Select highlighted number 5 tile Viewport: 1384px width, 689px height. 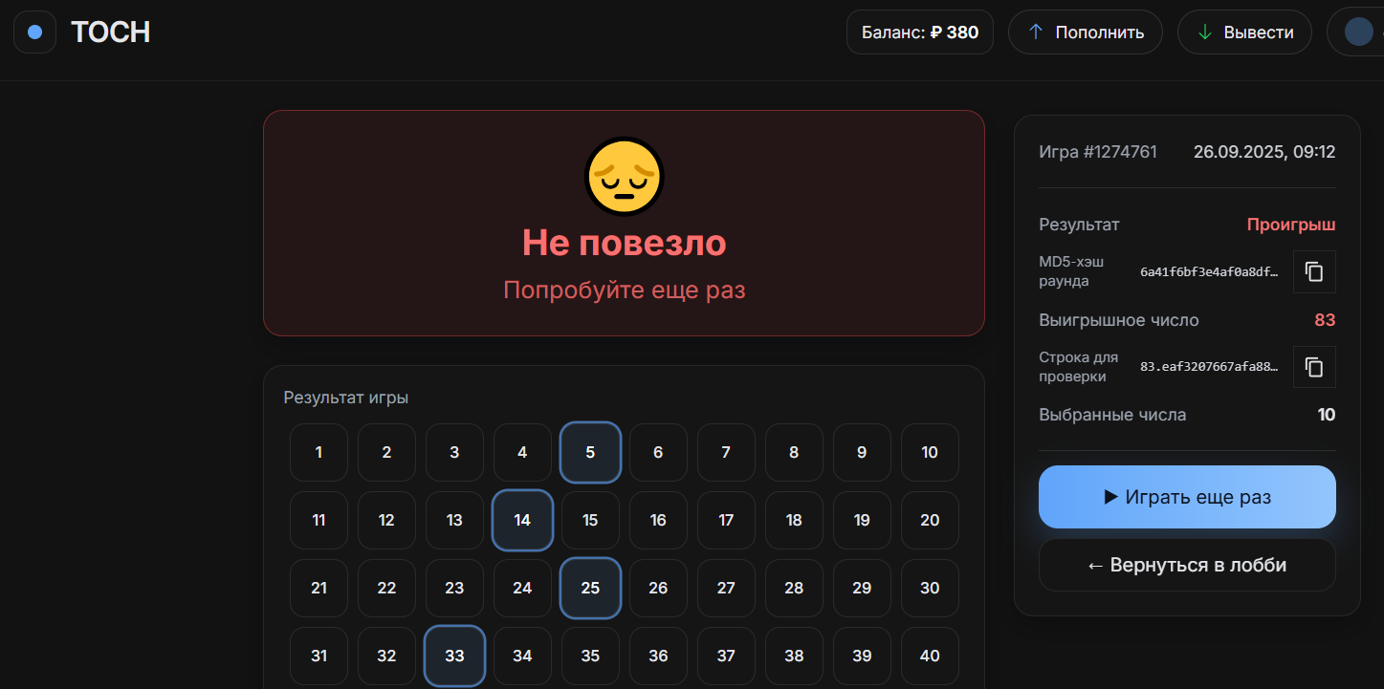click(590, 453)
